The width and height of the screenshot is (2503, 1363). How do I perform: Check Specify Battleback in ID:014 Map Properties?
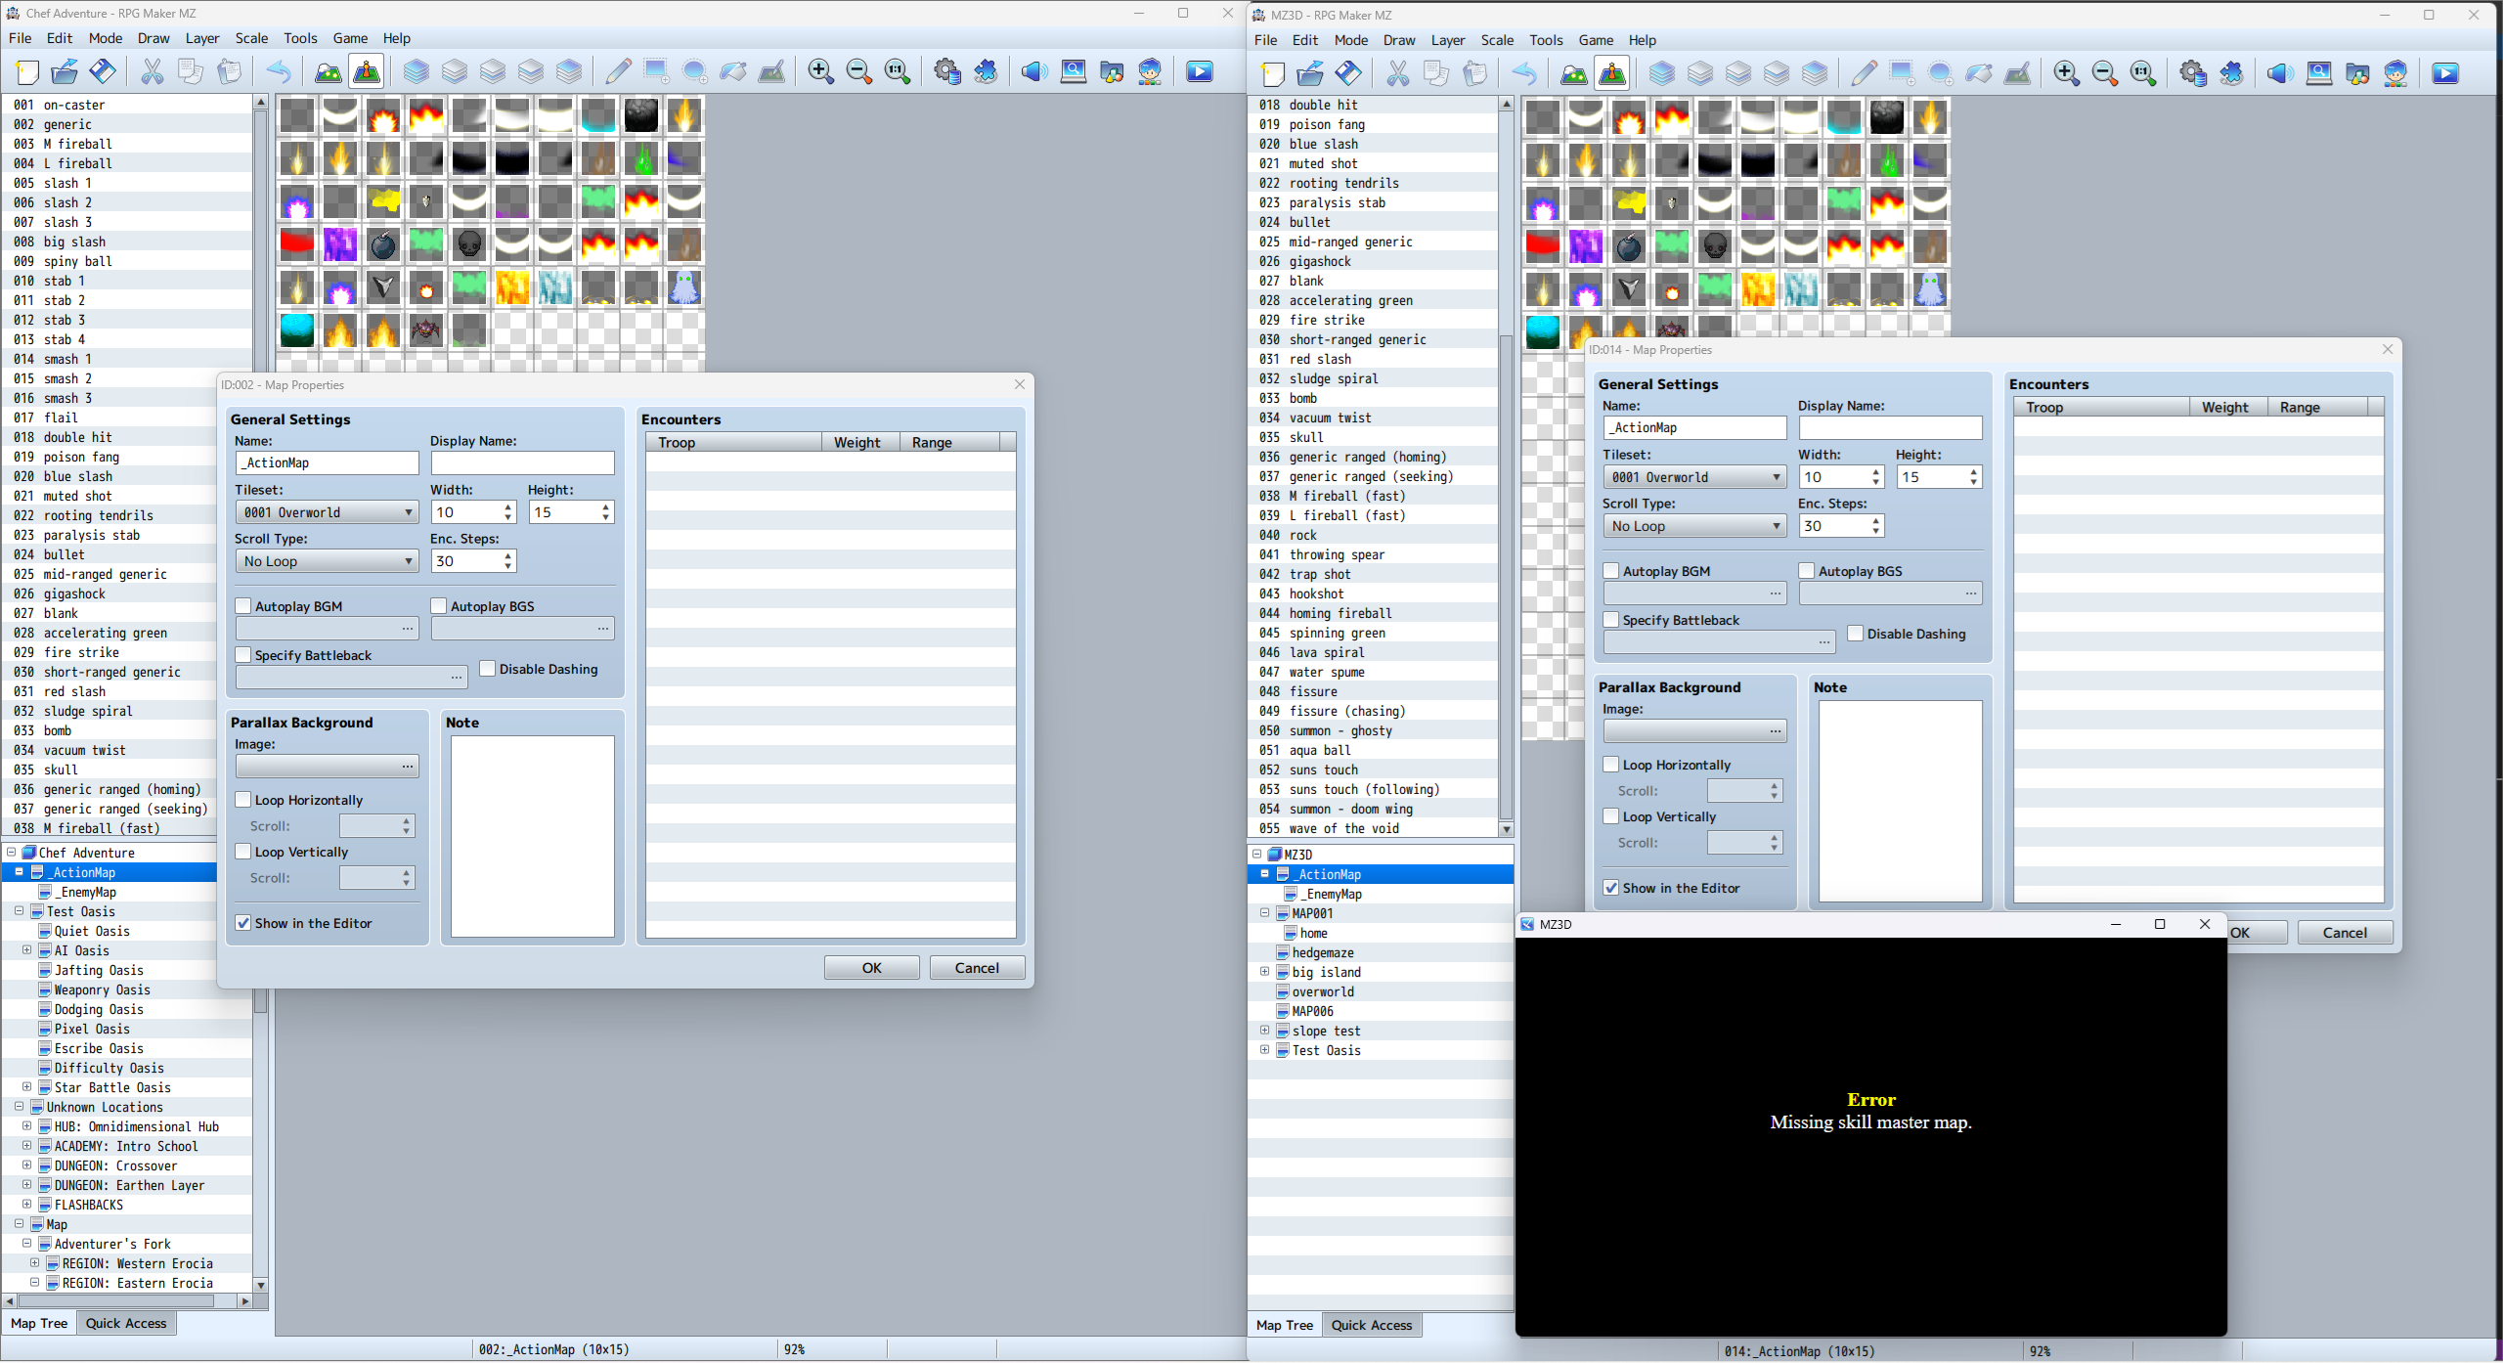point(1611,620)
